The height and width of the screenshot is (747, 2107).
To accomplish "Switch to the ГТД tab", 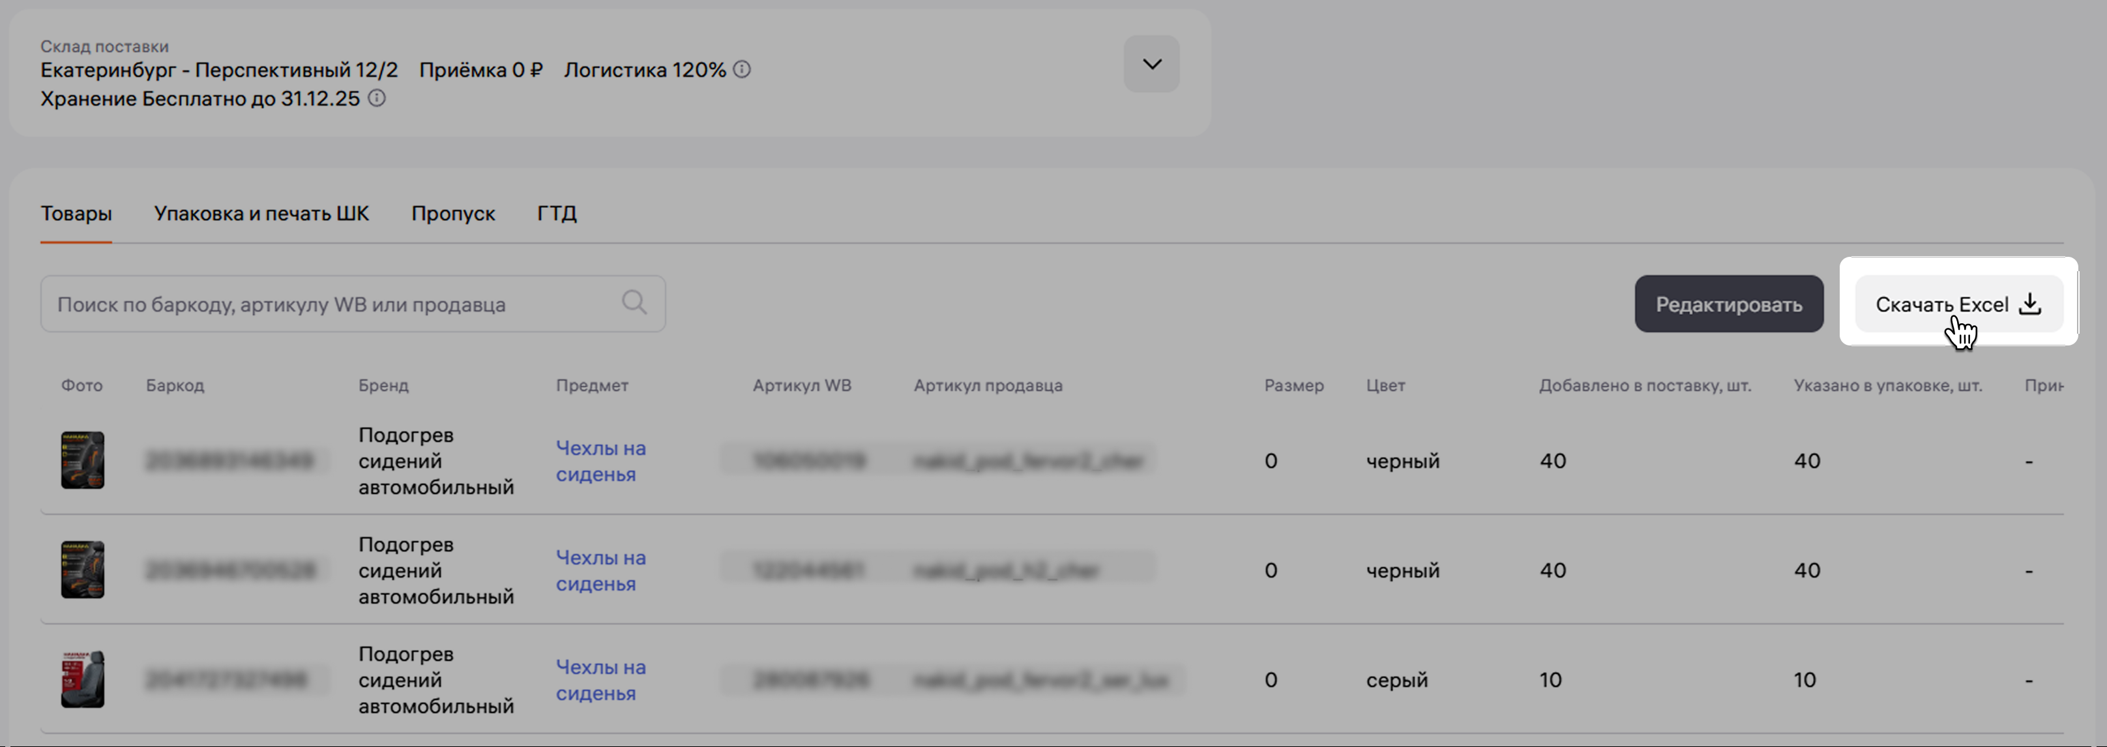I will [x=556, y=214].
